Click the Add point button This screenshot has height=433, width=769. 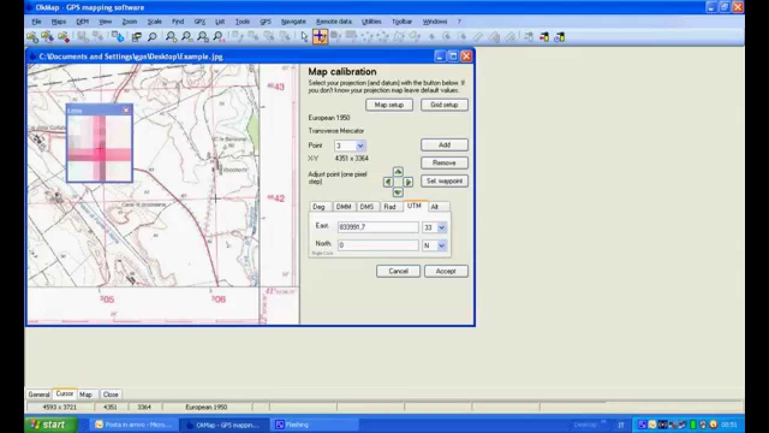[x=444, y=145]
